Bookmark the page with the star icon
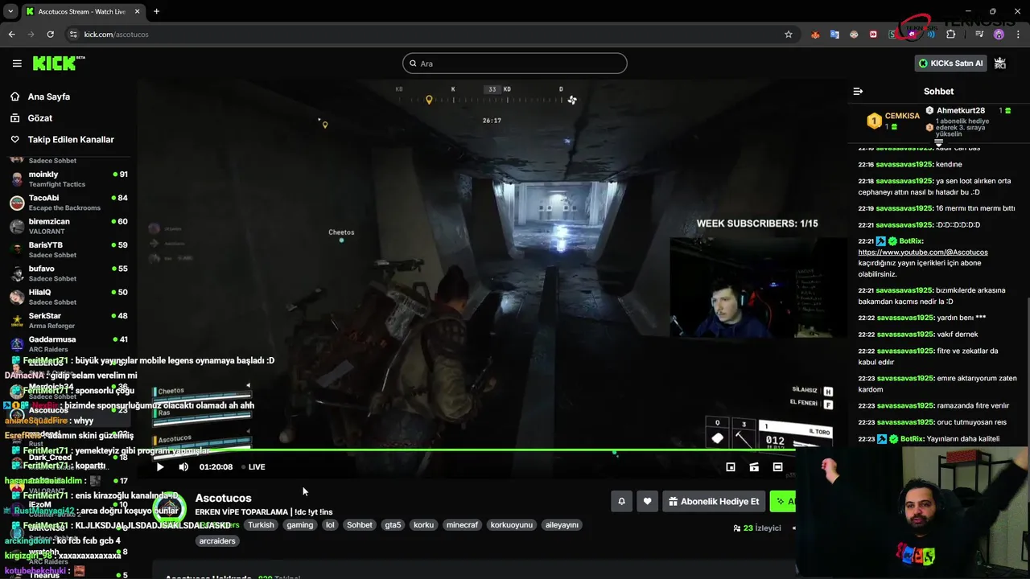Screen dimensions: 1030x579 [789, 35]
